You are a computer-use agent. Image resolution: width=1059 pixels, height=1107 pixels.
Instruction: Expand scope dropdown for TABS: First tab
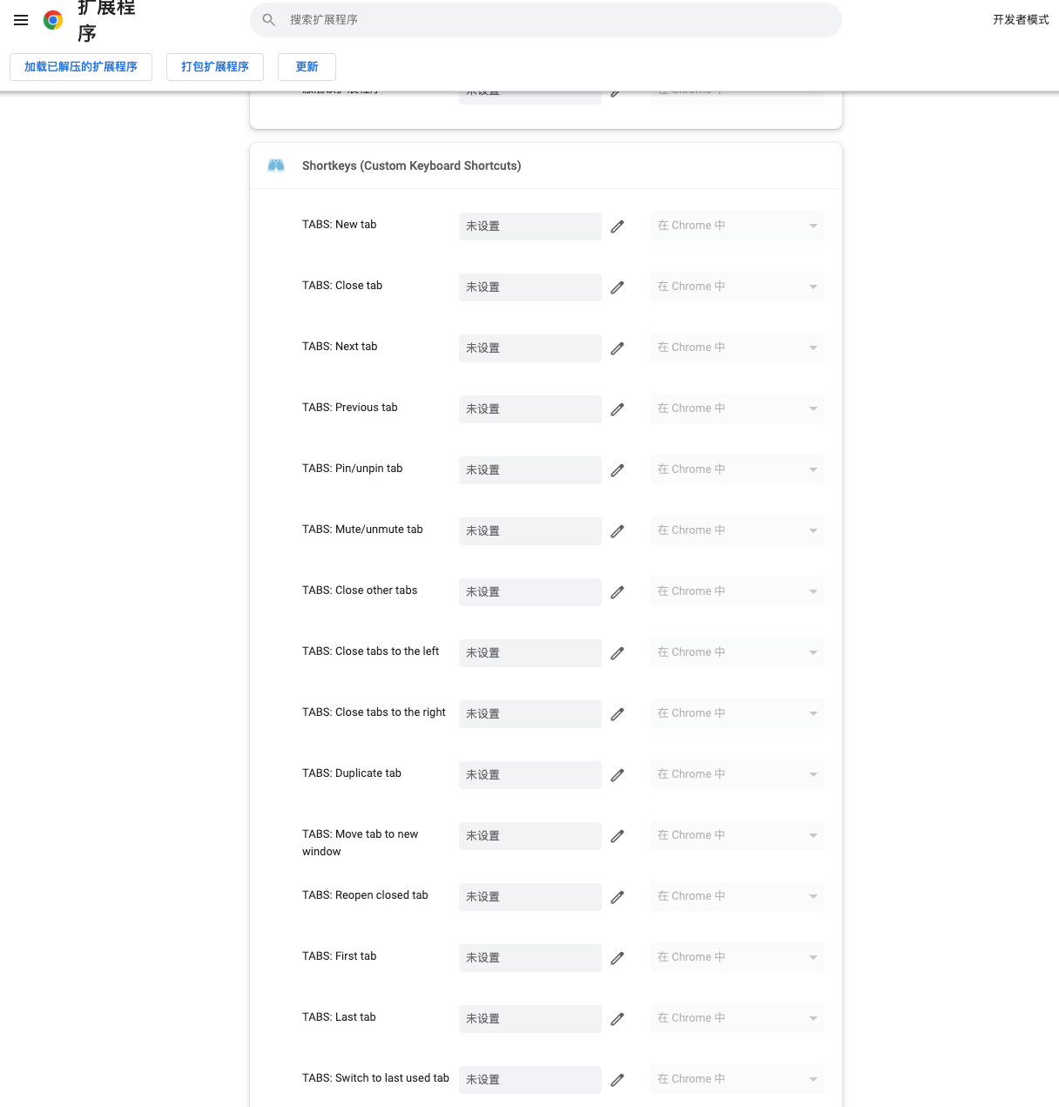(x=737, y=957)
